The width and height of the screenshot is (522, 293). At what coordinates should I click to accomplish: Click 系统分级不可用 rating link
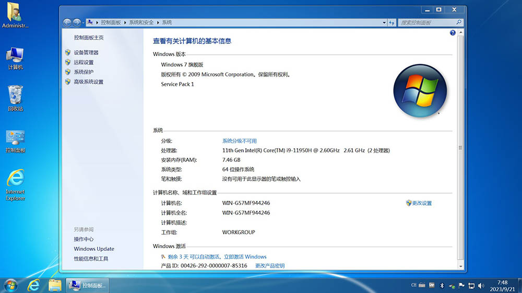[x=240, y=141]
